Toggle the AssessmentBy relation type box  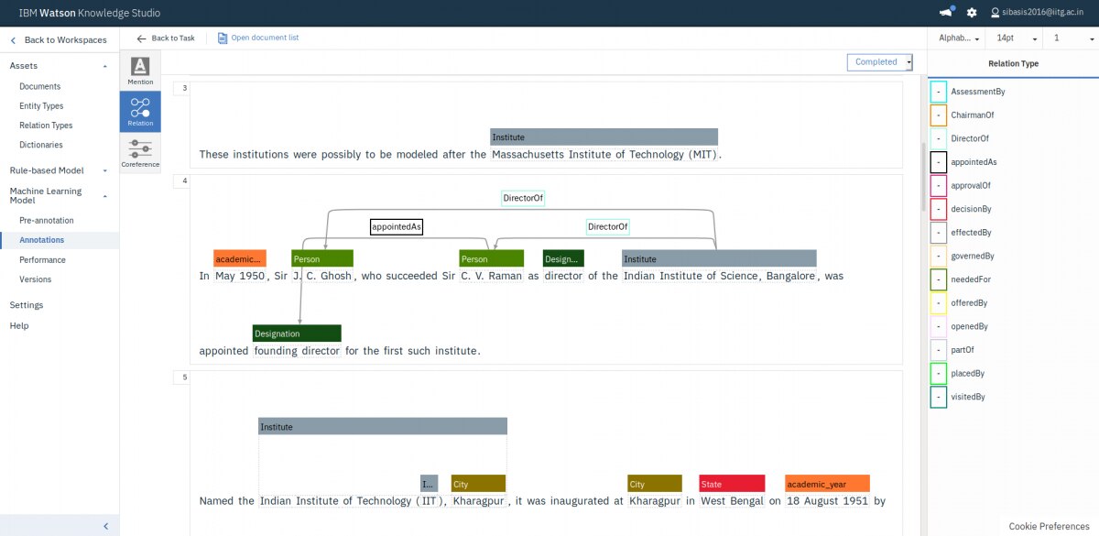(939, 92)
